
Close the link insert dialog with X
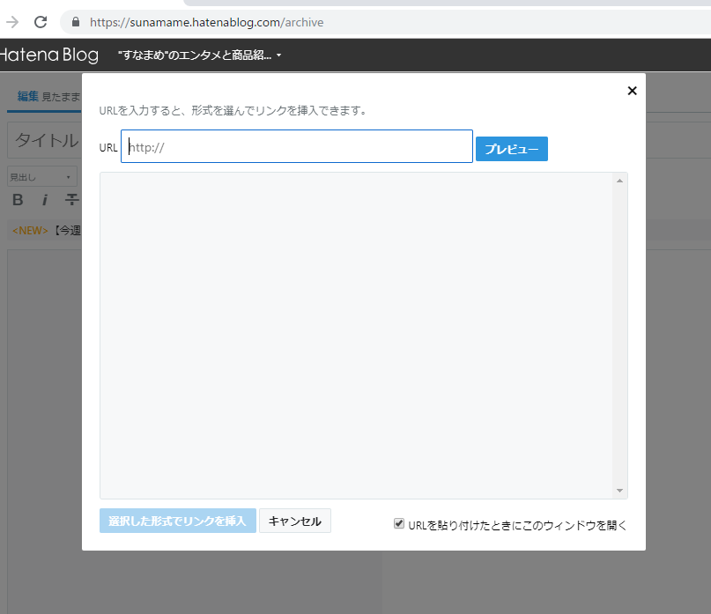click(632, 91)
